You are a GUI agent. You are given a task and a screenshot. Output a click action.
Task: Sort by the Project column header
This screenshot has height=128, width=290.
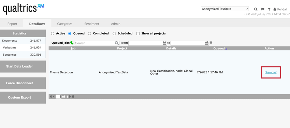click(122, 48)
